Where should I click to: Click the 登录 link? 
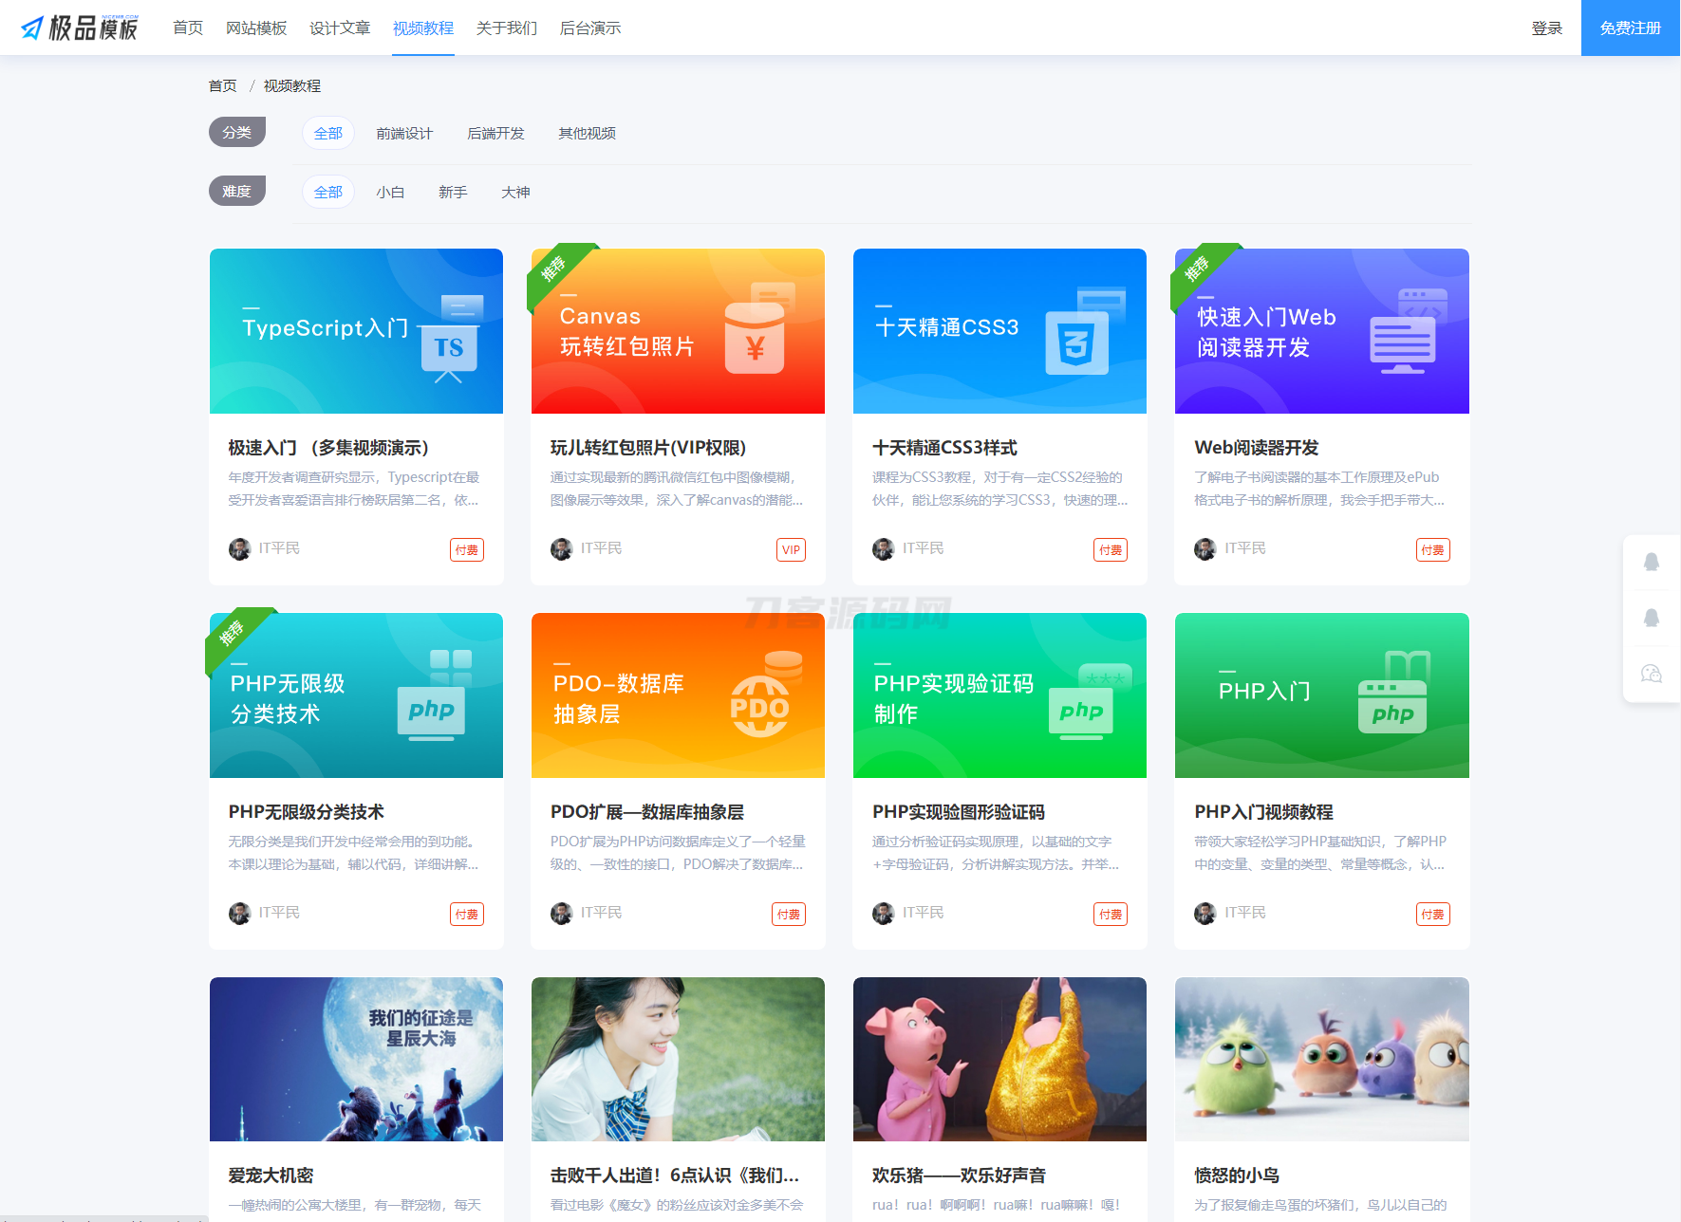pos(1547,28)
